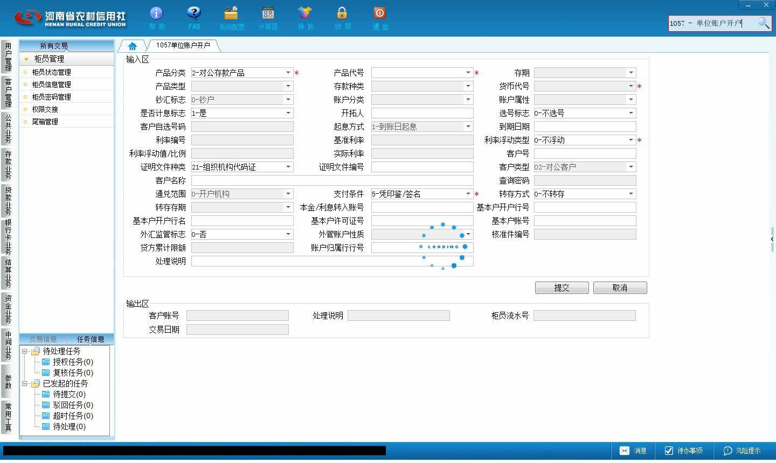This screenshot has height=463, width=776.
Task: Open 柜员信息管理 menu item
Action: coord(51,85)
